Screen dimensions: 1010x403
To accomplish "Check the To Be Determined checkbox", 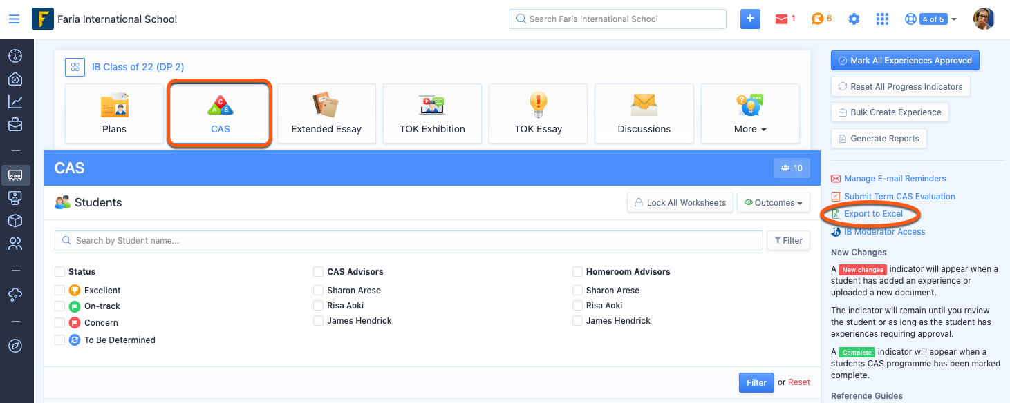I will click(59, 340).
